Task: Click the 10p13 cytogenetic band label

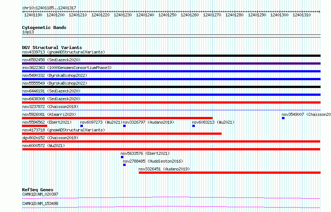Action: click(x=28, y=32)
